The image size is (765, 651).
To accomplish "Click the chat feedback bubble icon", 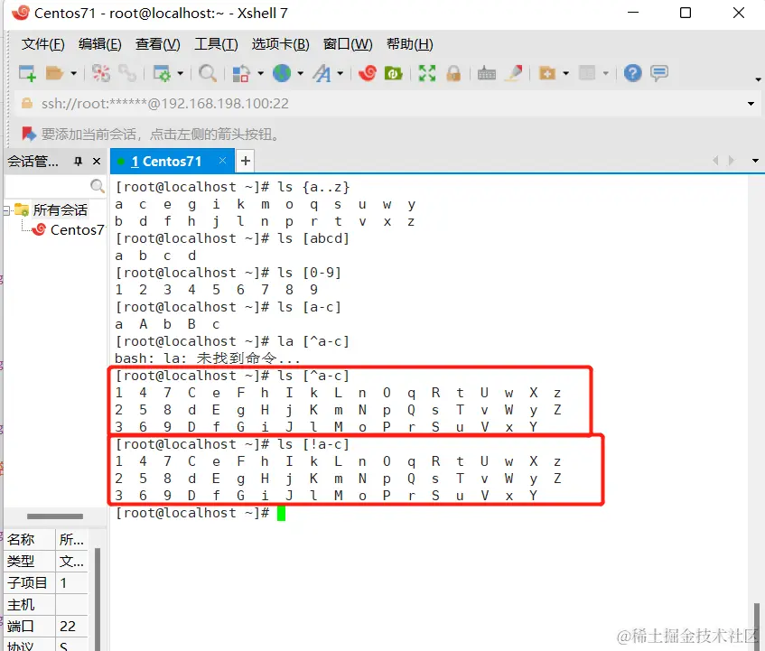I will click(x=659, y=74).
